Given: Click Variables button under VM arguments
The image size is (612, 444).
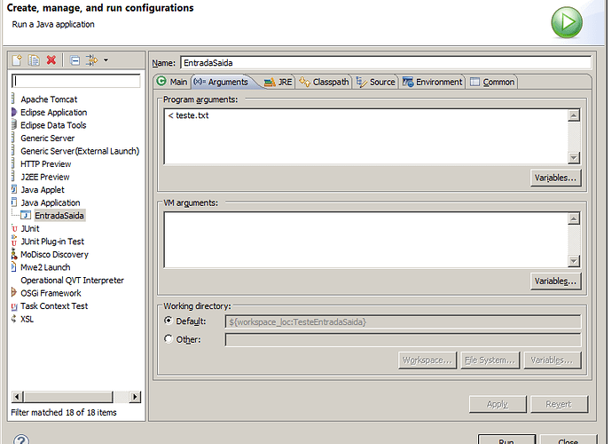Looking at the screenshot, I should 555,281.
